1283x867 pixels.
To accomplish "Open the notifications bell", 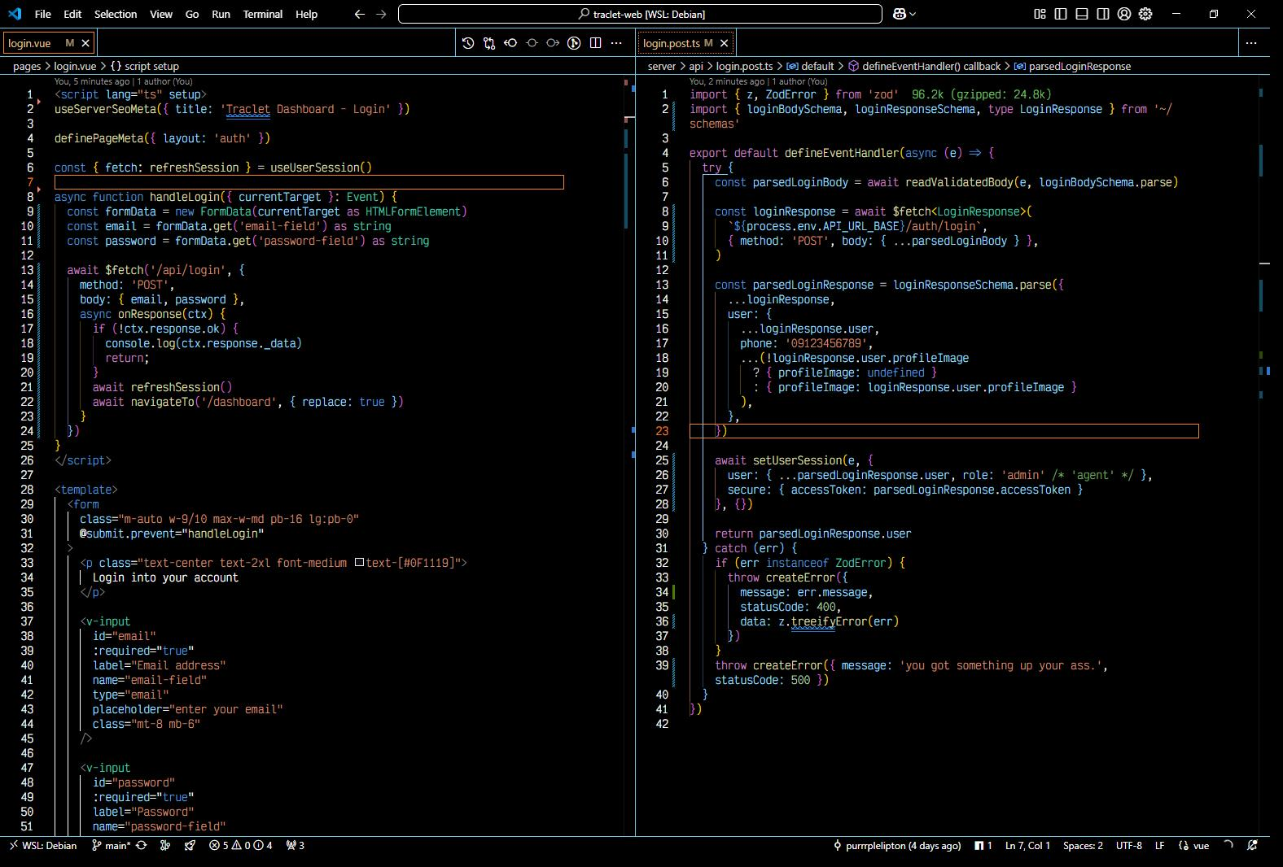I will click(x=1252, y=846).
